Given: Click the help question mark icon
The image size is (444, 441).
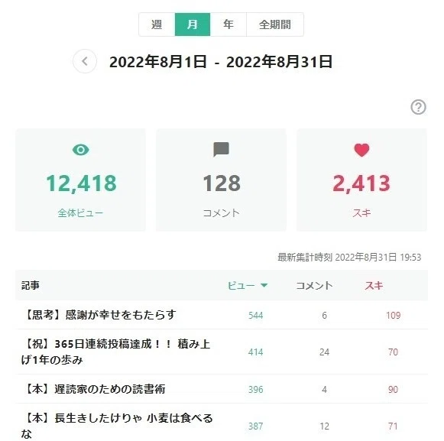Looking at the screenshot, I should (418, 107).
